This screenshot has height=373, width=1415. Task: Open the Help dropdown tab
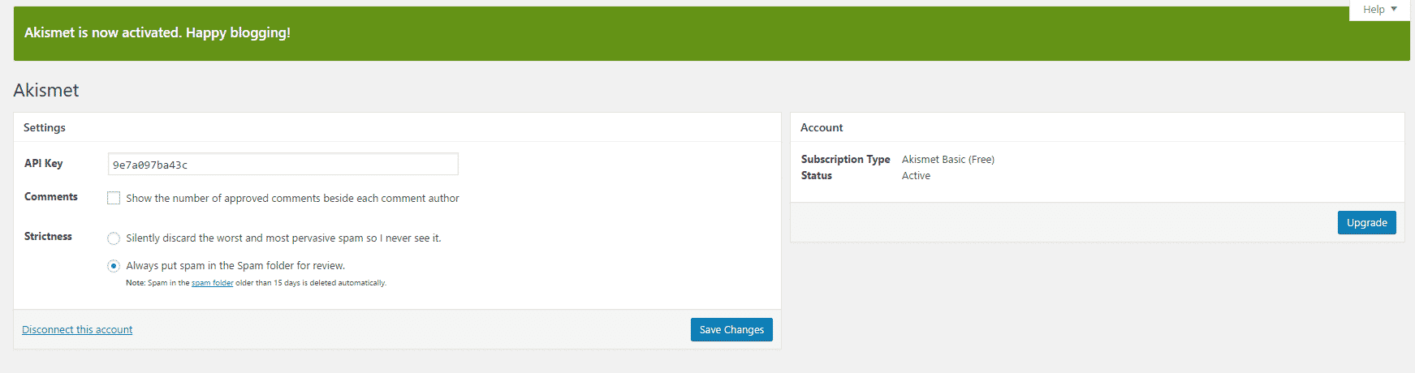[1379, 10]
